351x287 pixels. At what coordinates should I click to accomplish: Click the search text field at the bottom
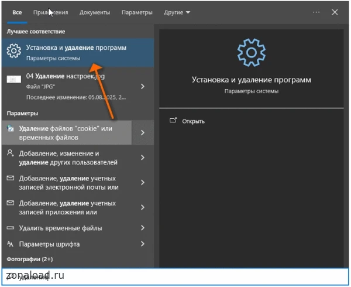(175, 276)
